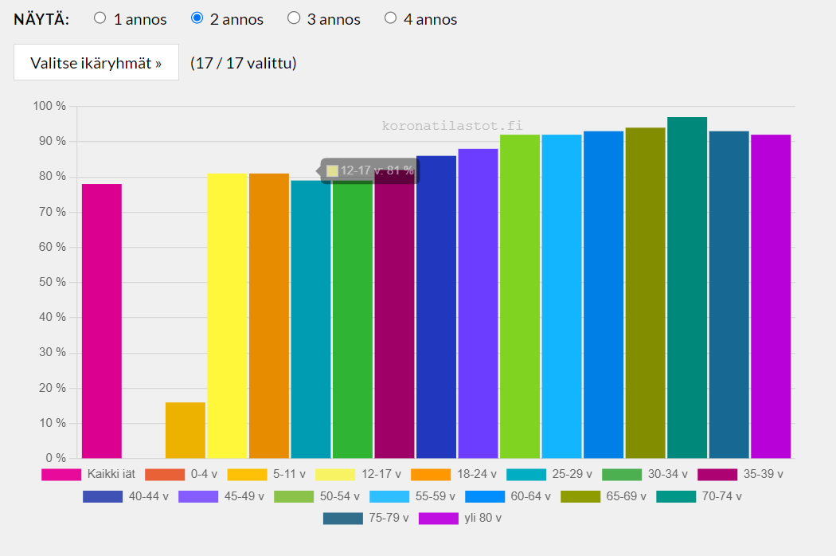Toggle the 18-24 v legend swatch

431,475
